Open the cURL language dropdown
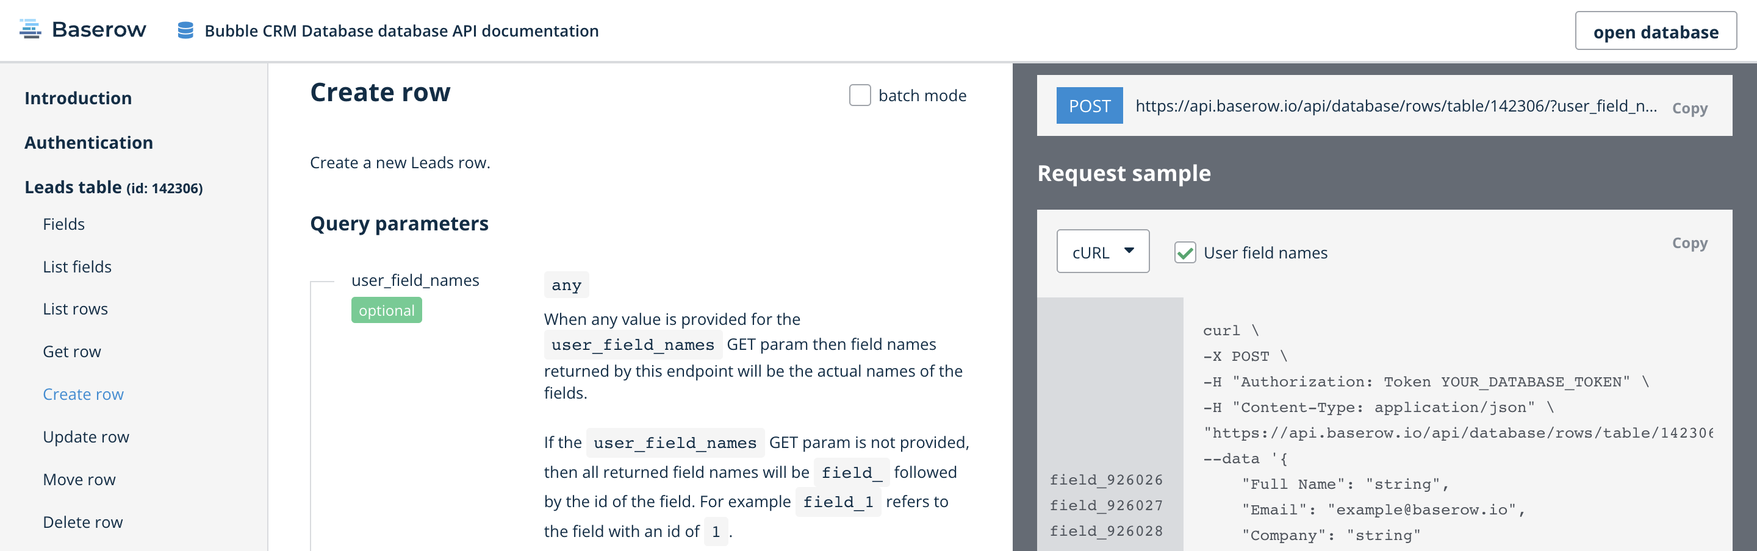Screen dimensions: 1757x551 (x=1102, y=251)
